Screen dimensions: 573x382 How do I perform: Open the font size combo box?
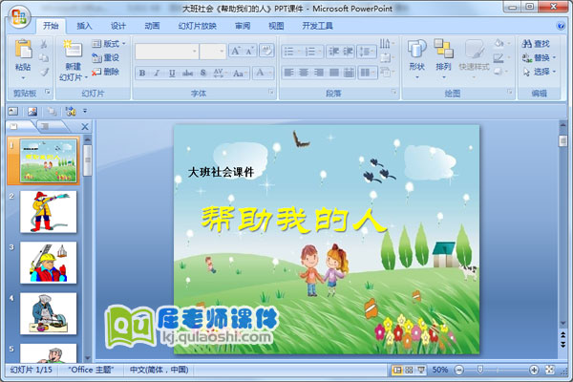point(213,52)
